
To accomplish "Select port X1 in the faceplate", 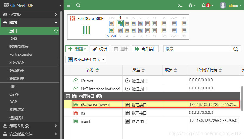I will tap(184, 24).
